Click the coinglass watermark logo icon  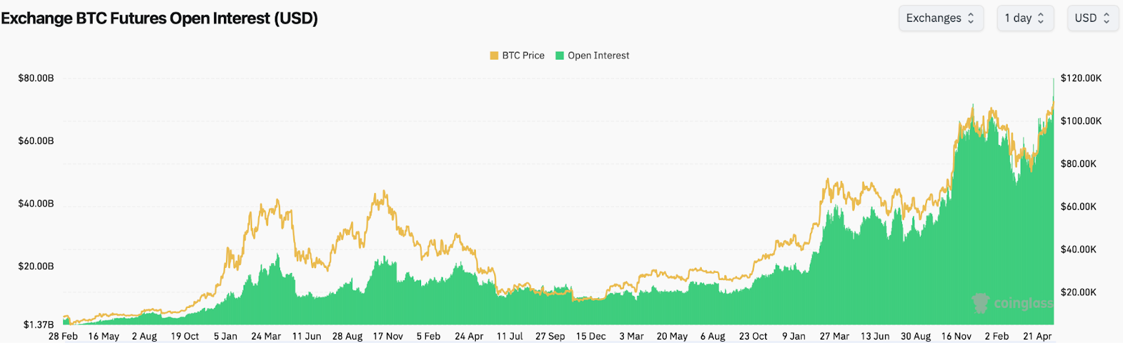click(x=981, y=303)
